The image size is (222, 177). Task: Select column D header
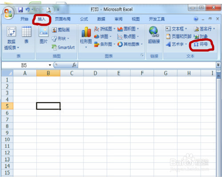click(x=95, y=73)
